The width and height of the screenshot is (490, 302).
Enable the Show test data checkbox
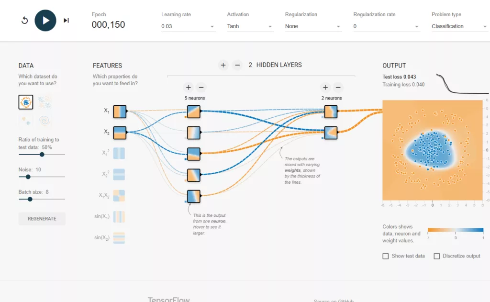tap(386, 256)
